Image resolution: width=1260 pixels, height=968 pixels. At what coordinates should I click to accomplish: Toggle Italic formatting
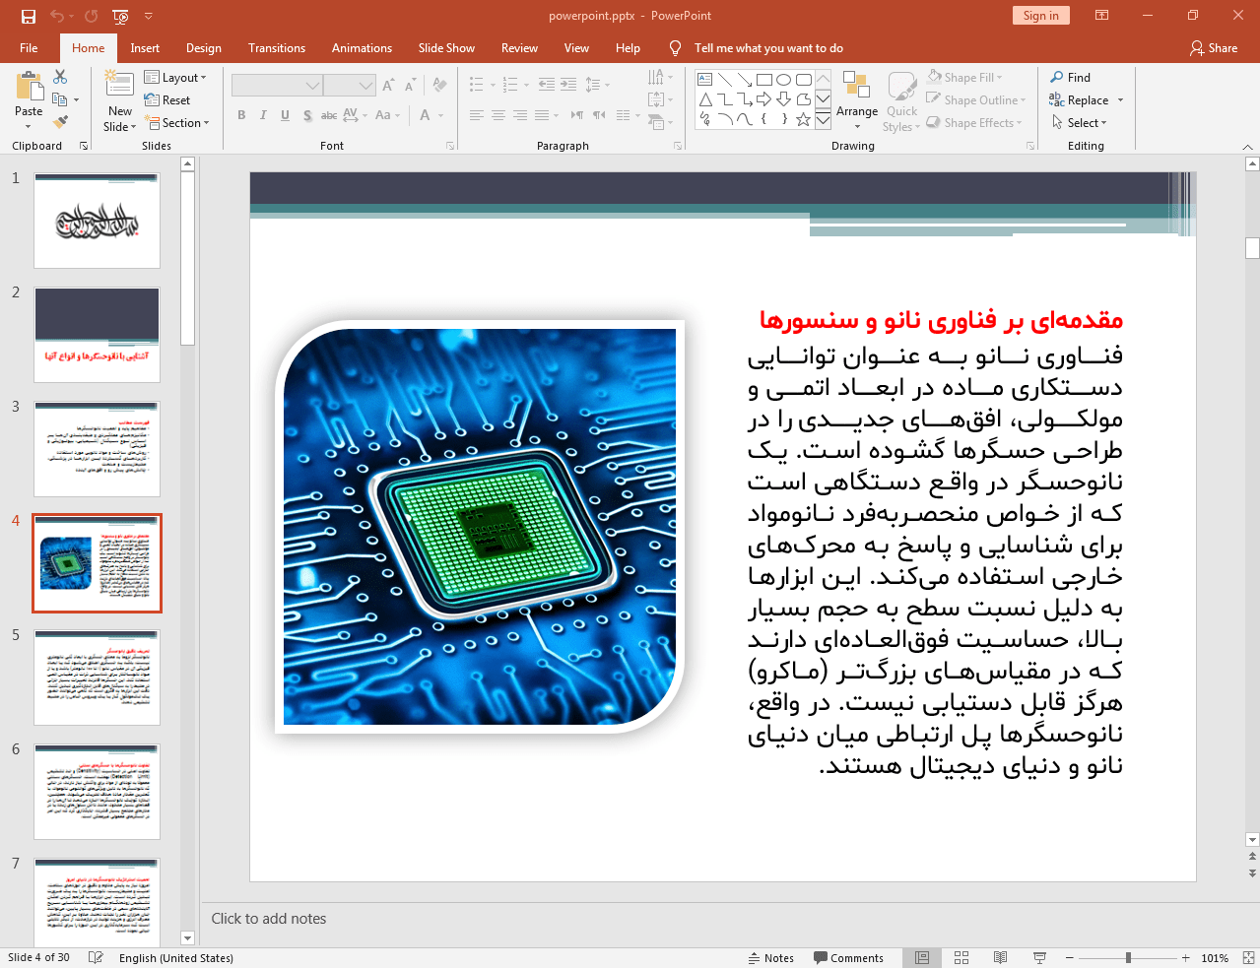[x=263, y=115]
